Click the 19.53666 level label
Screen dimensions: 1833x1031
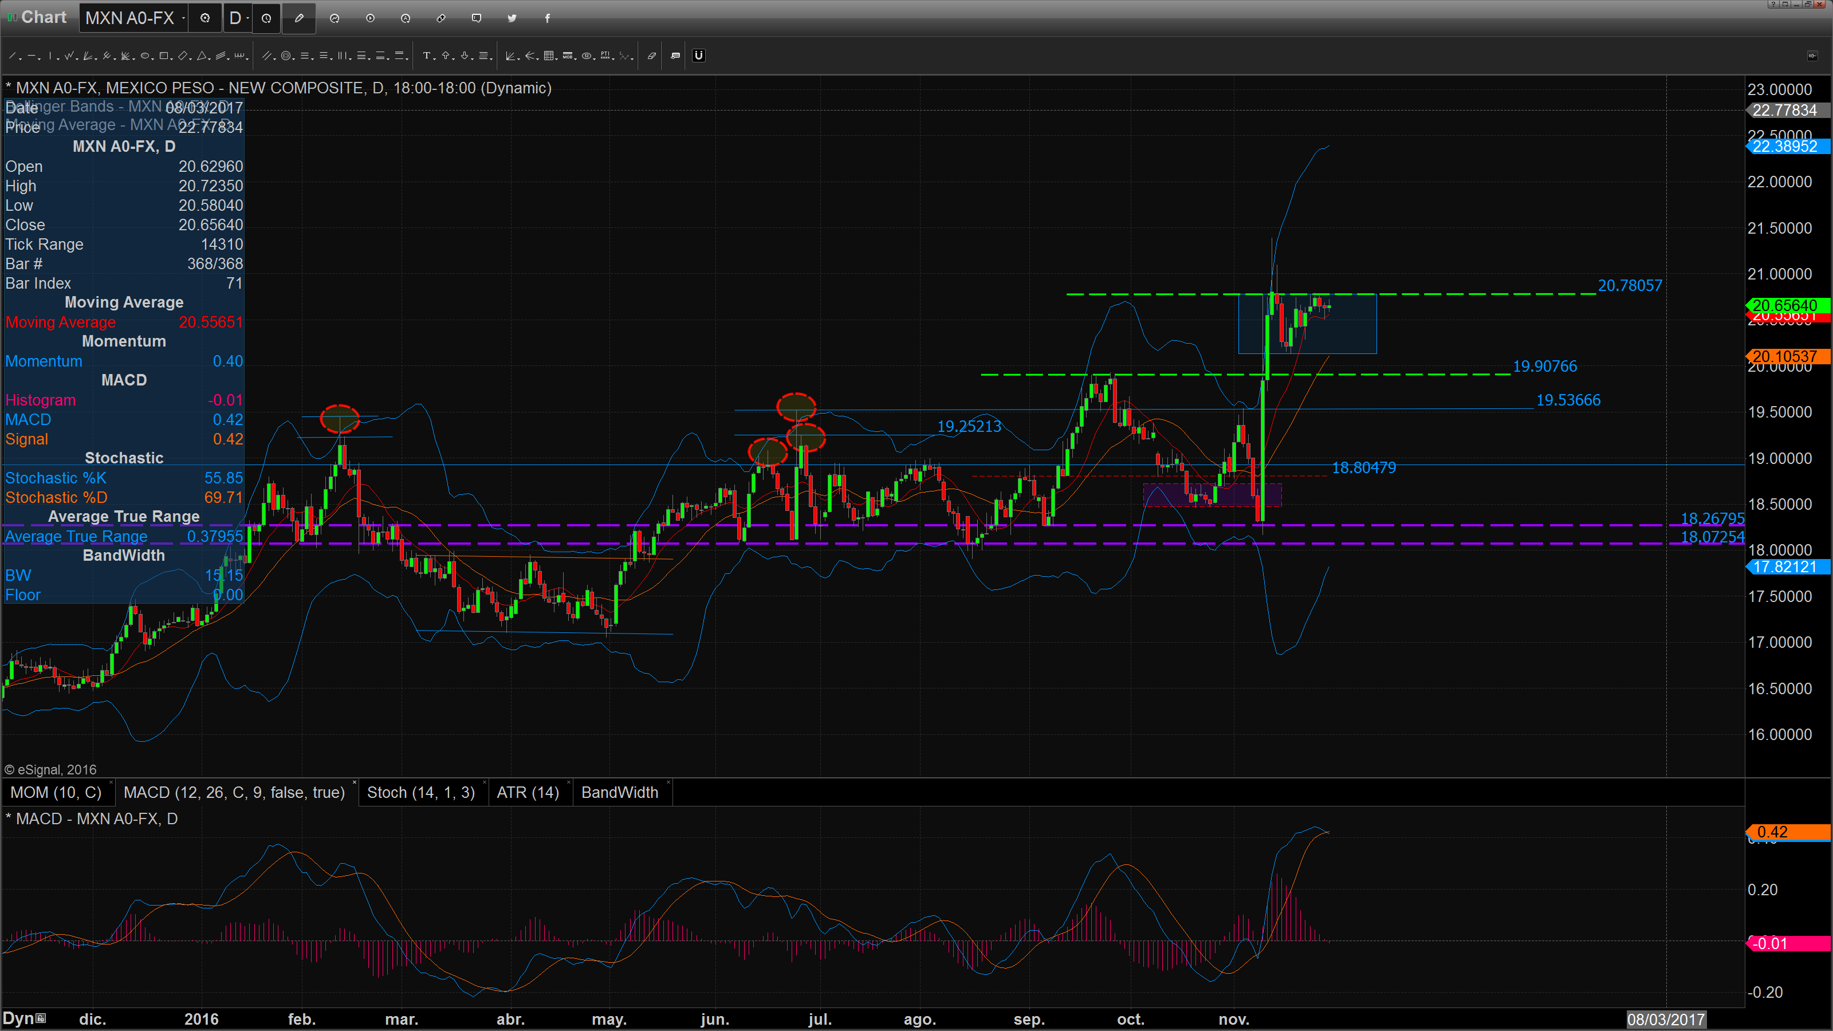pos(1568,400)
